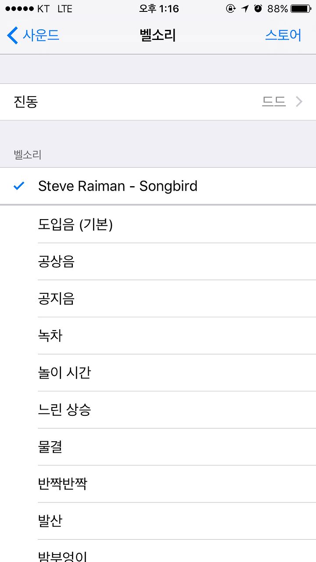
Task: Tap the signal strength dots
Action: point(19,9)
